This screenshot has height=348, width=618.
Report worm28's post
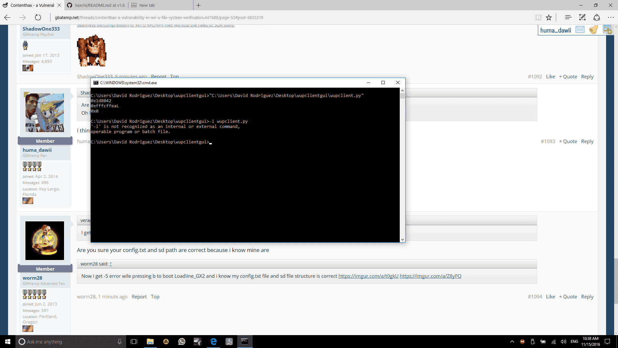[139, 296]
